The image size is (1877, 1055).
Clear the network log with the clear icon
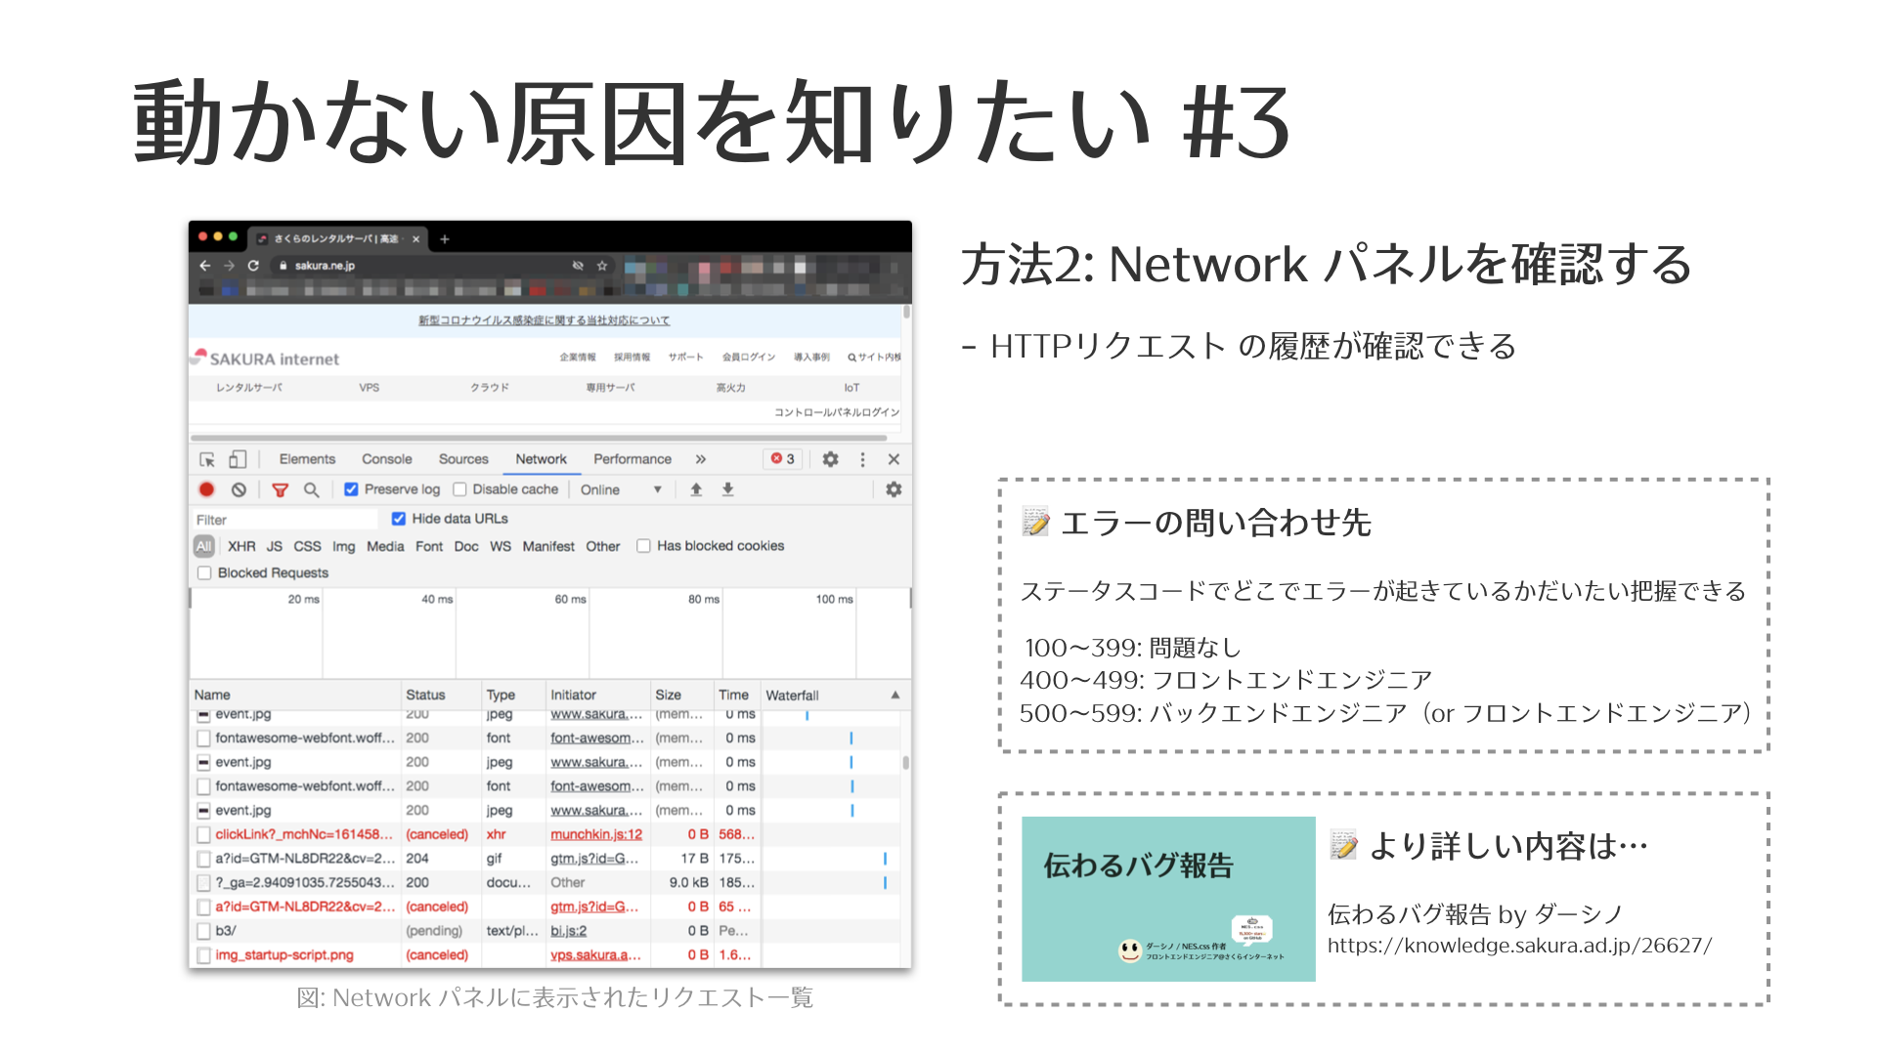[x=239, y=489]
